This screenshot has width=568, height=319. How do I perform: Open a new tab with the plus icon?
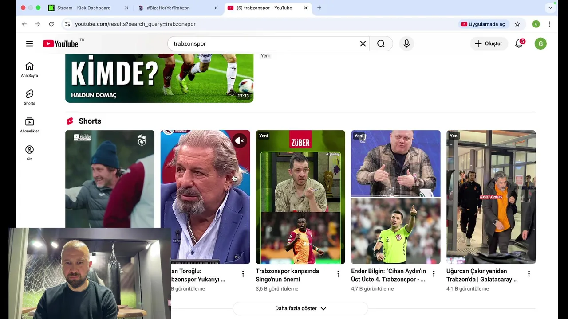(x=319, y=8)
